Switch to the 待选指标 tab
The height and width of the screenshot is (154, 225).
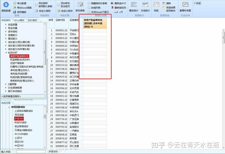[6, 20]
